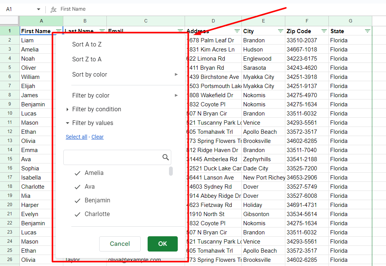This screenshot has width=386, height=266.
Task: Select column E header
Action: point(264,21)
